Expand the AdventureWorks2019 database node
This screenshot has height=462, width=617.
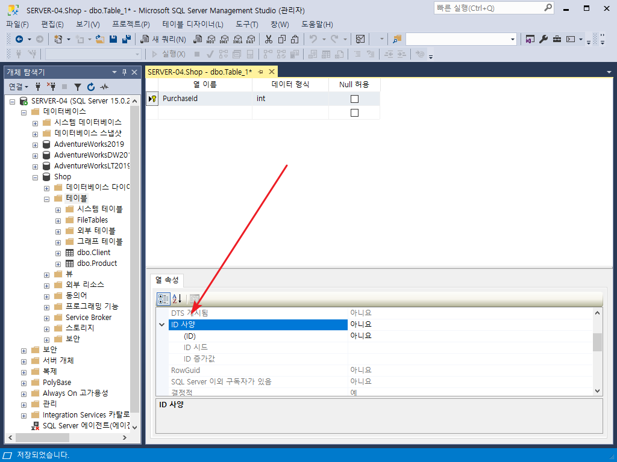tap(35, 144)
